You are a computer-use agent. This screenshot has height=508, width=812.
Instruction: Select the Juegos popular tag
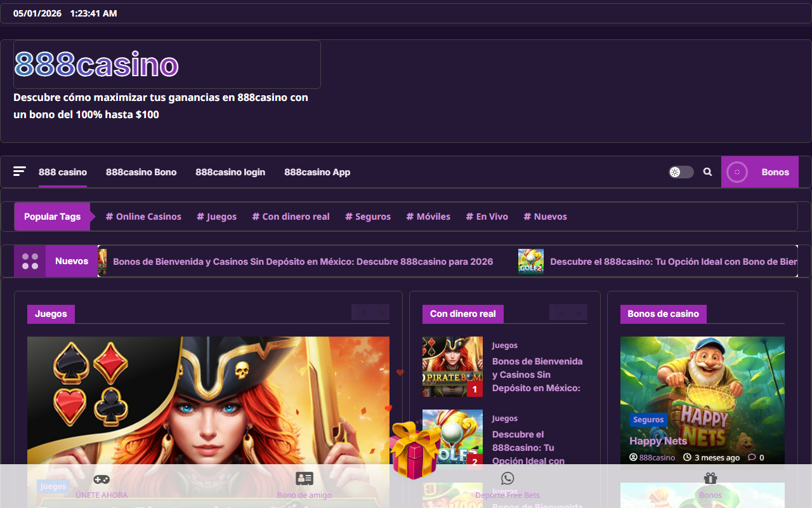216,217
